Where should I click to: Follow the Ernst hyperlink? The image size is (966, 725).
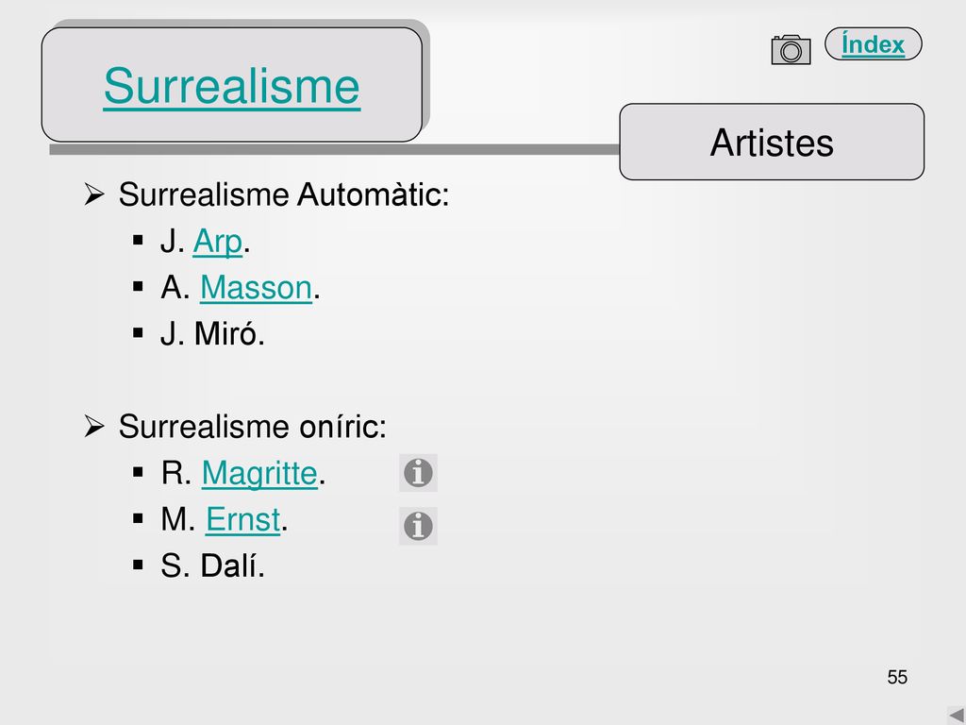(243, 519)
